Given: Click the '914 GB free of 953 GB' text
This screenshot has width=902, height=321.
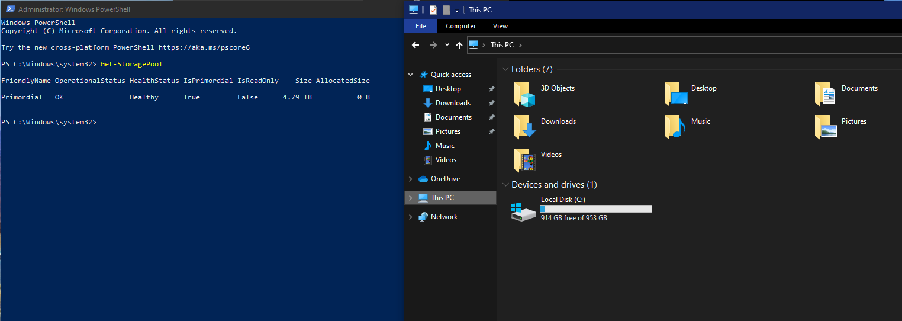Looking at the screenshot, I should pyautogui.click(x=574, y=218).
